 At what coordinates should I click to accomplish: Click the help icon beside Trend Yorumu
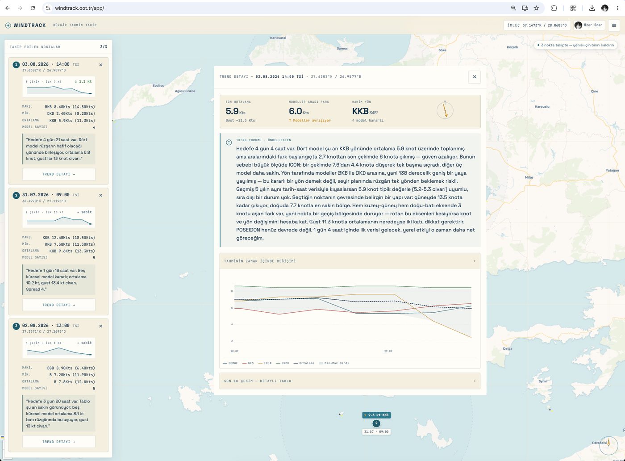(x=229, y=142)
